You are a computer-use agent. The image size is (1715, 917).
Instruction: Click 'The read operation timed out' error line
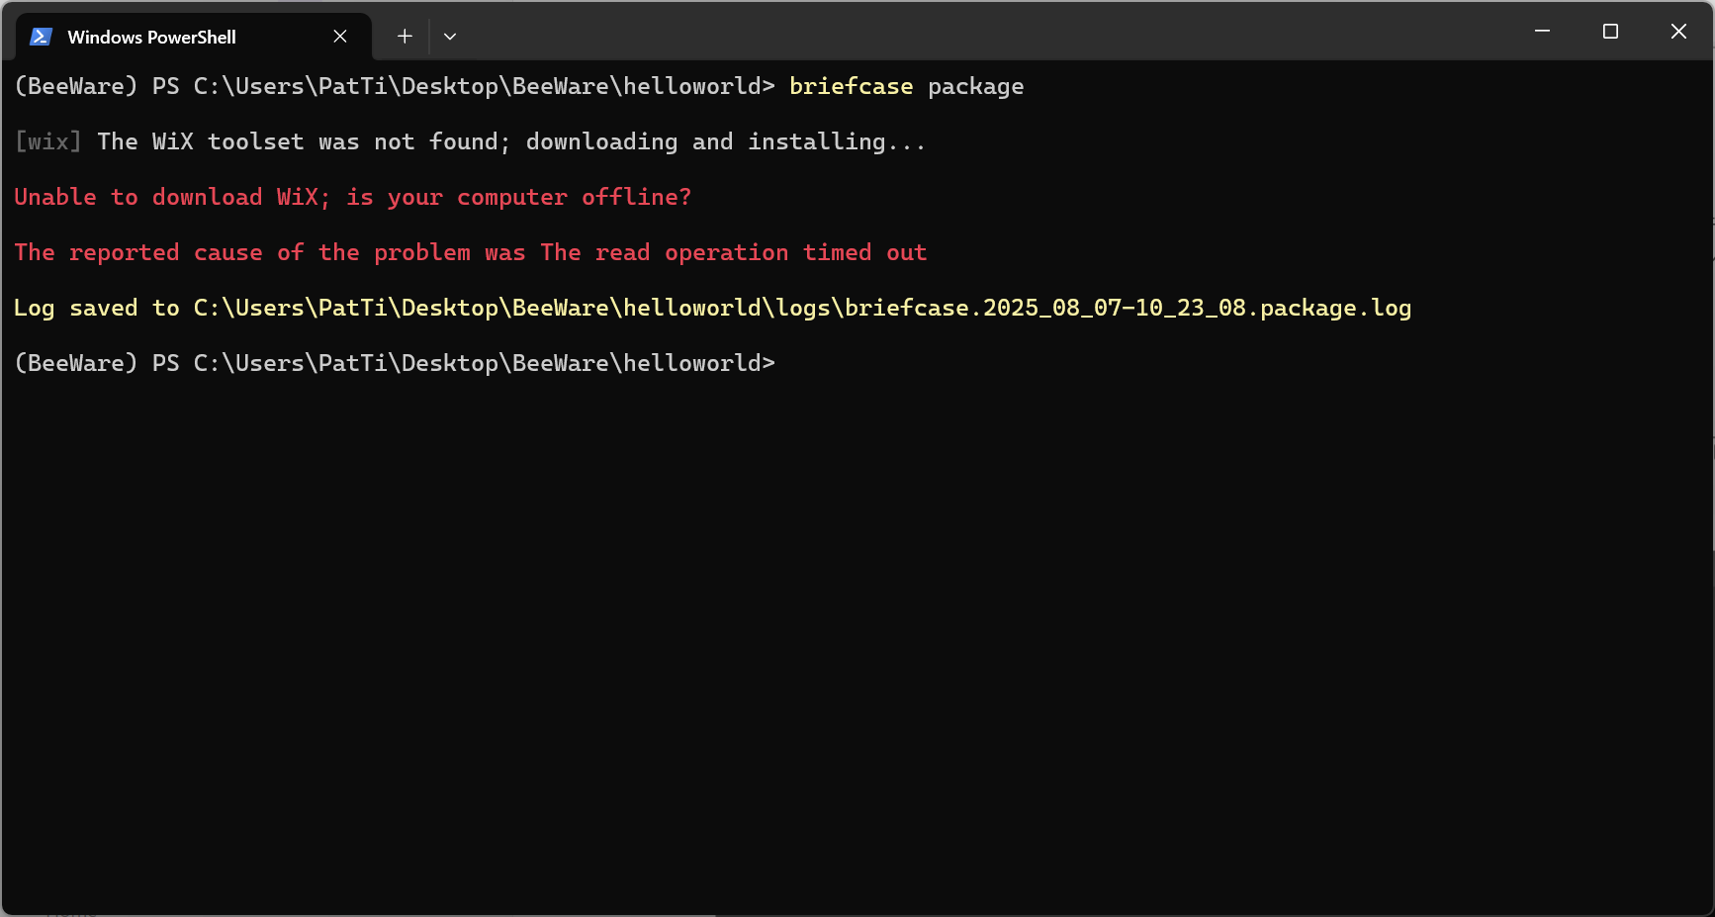pos(471,253)
